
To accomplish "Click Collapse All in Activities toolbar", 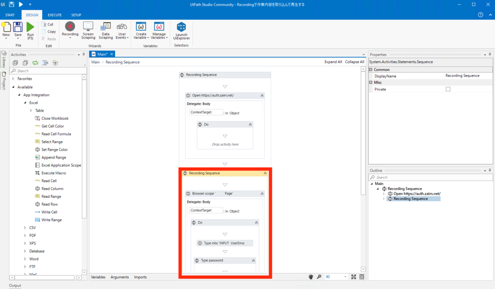I will [25, 63].
